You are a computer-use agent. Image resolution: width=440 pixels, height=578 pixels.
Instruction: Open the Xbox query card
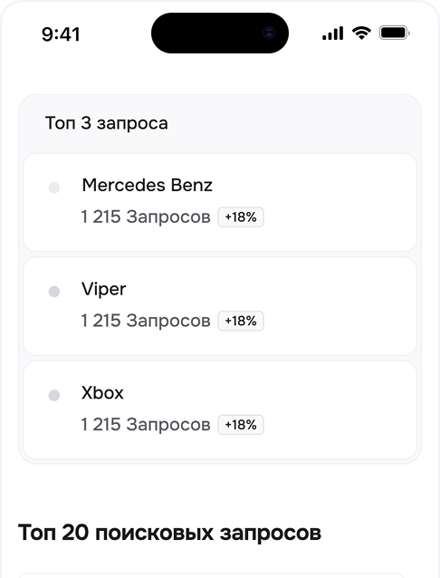(220, 410)
